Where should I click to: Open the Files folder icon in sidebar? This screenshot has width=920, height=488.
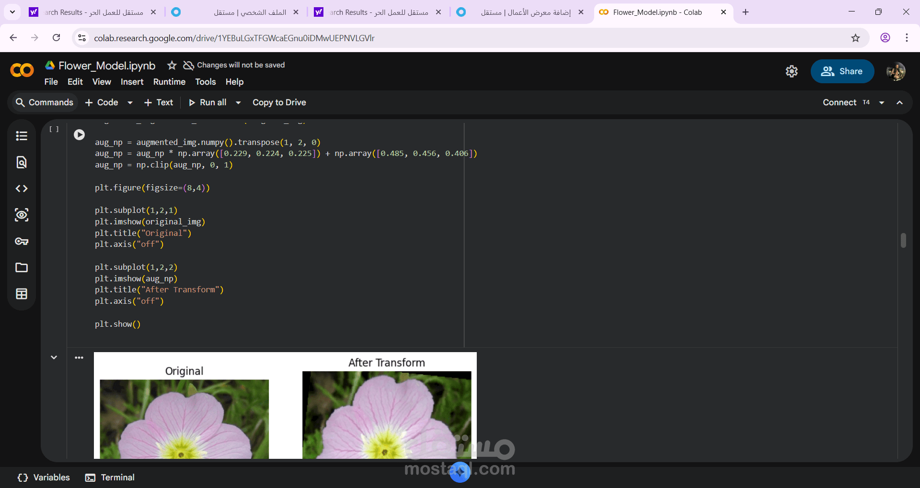tap(22, 267)
